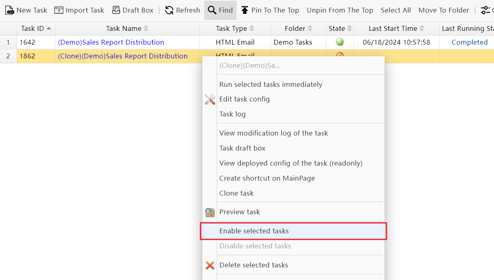Open Import Task from toolbar

79,10
